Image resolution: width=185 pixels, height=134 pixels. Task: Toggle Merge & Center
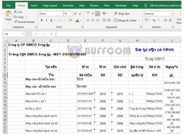[125, 20]
